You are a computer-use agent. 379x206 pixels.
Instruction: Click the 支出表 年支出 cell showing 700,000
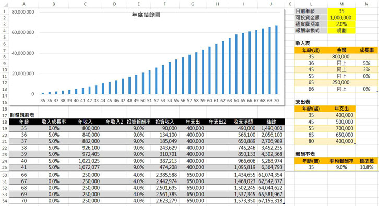point(341,128)
